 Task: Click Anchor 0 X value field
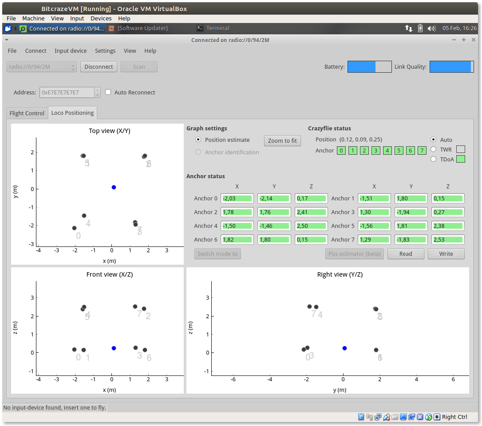pos(237,198)
